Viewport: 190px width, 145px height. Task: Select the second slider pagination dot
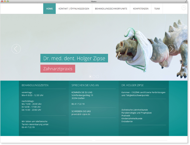94,77
